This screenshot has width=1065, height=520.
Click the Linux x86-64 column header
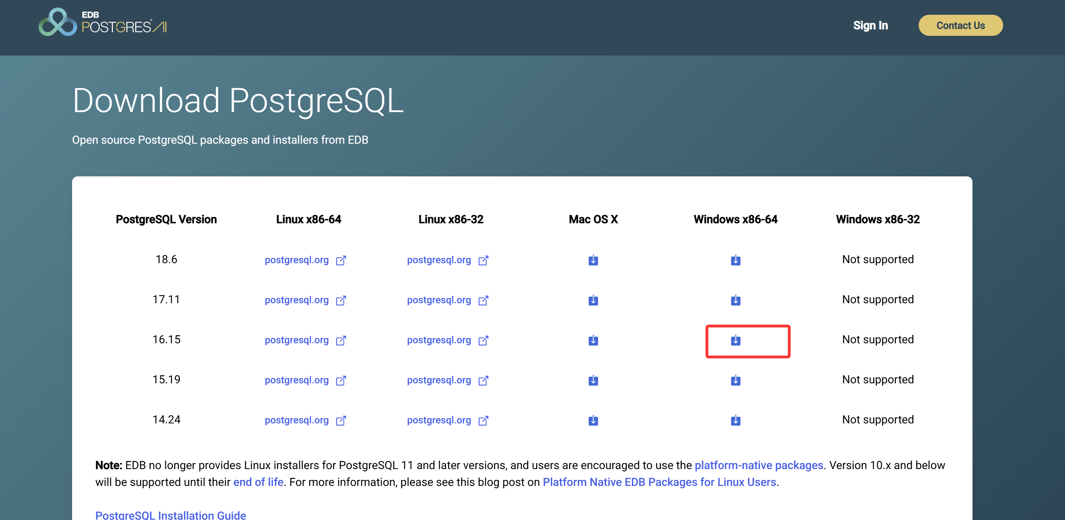click(308, 219)
